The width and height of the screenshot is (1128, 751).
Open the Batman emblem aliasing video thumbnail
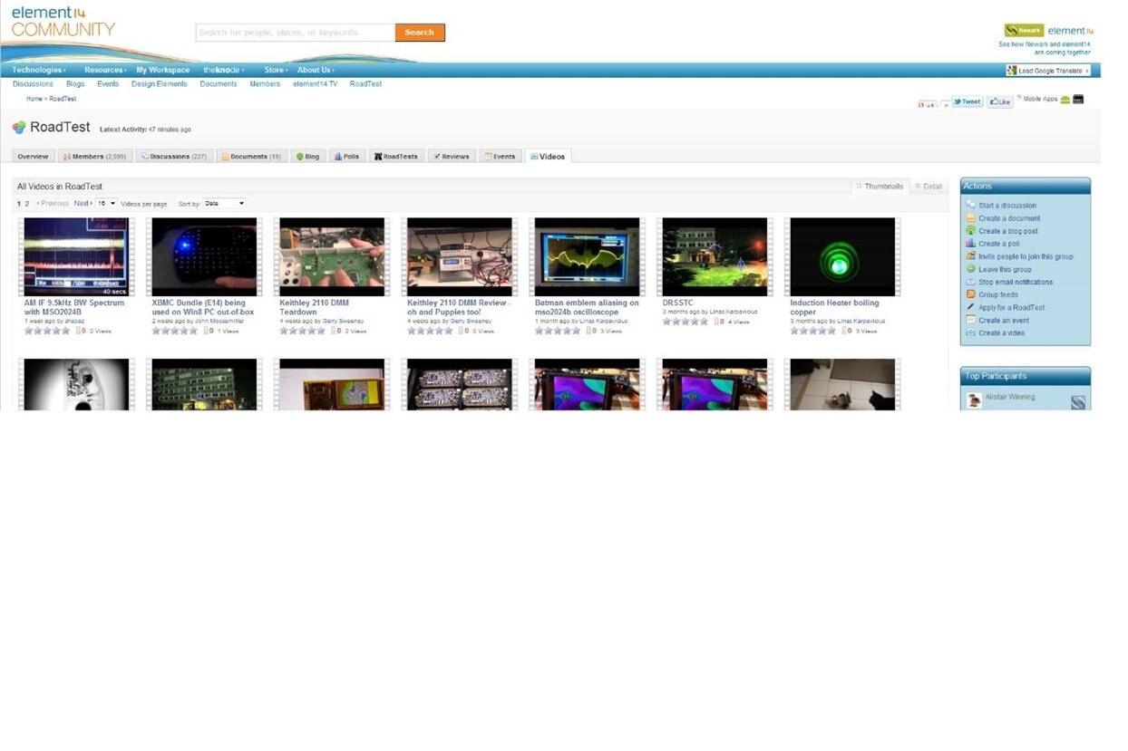tap(588, 256)
